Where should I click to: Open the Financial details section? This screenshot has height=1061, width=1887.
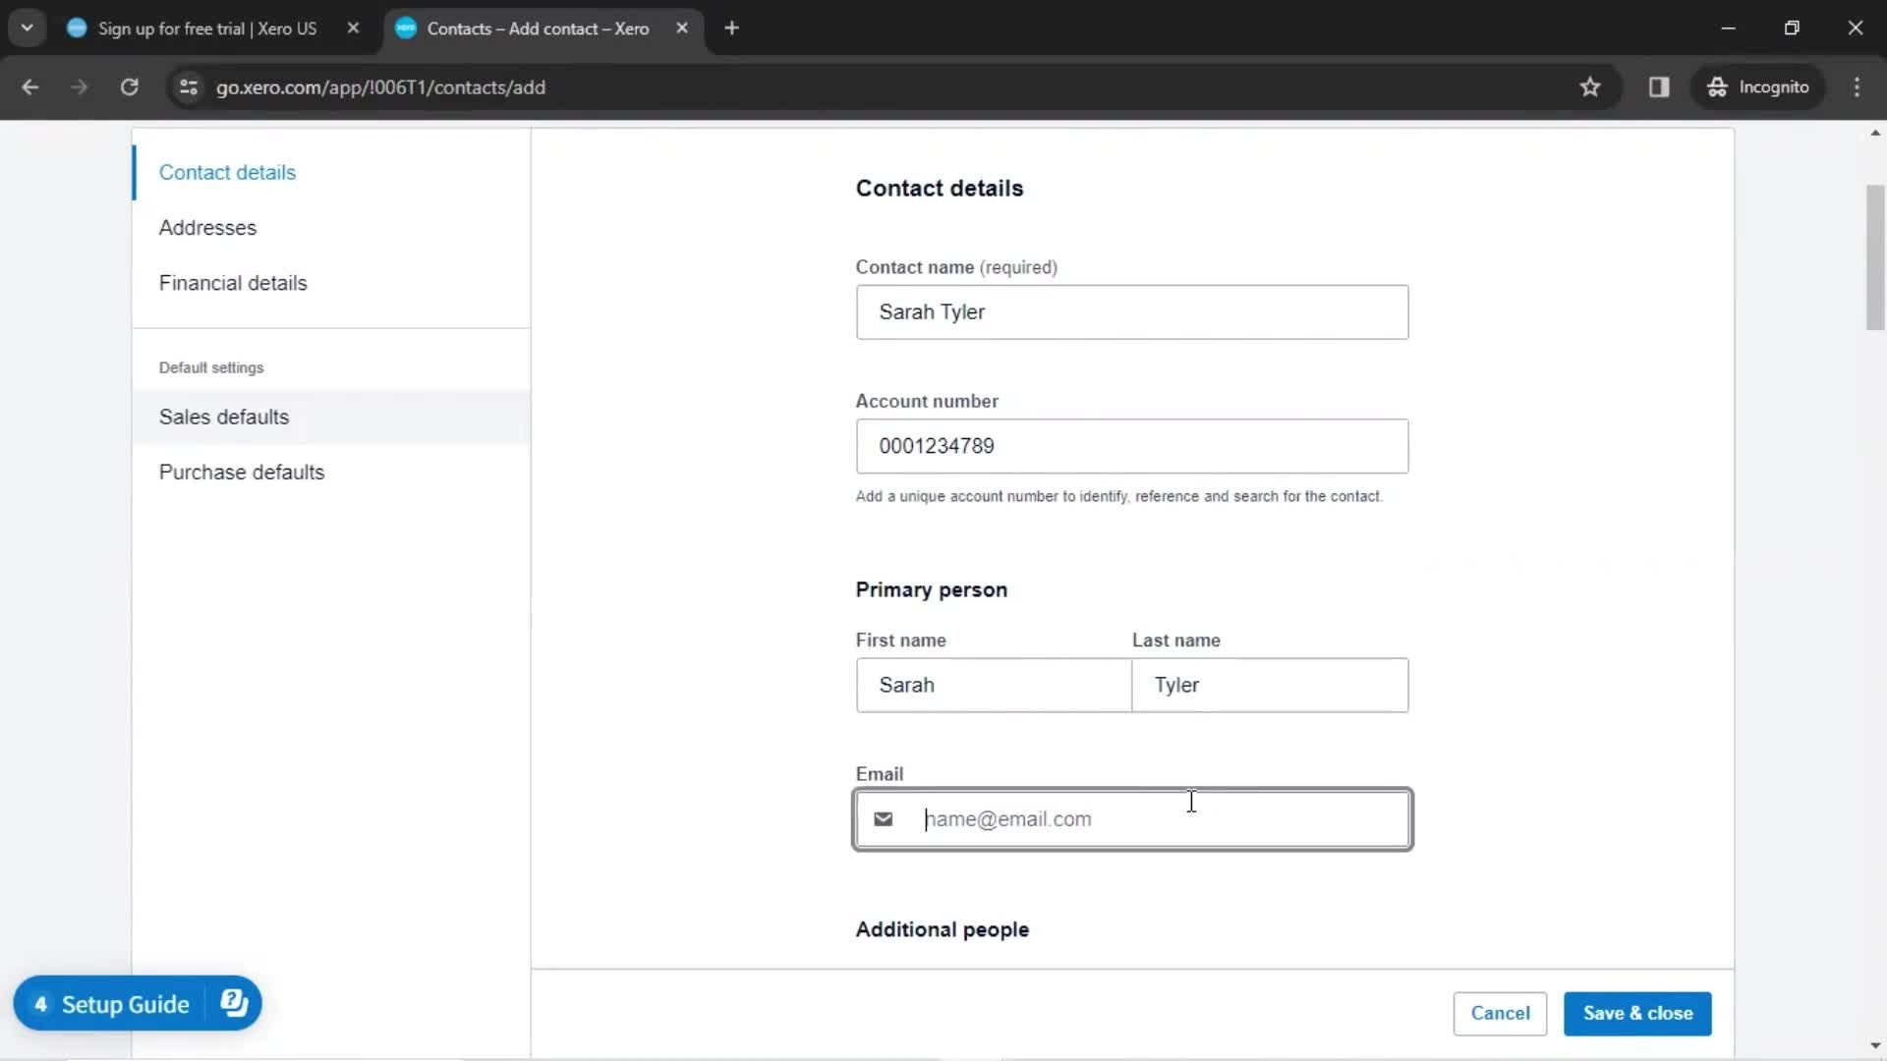[233, 283]
